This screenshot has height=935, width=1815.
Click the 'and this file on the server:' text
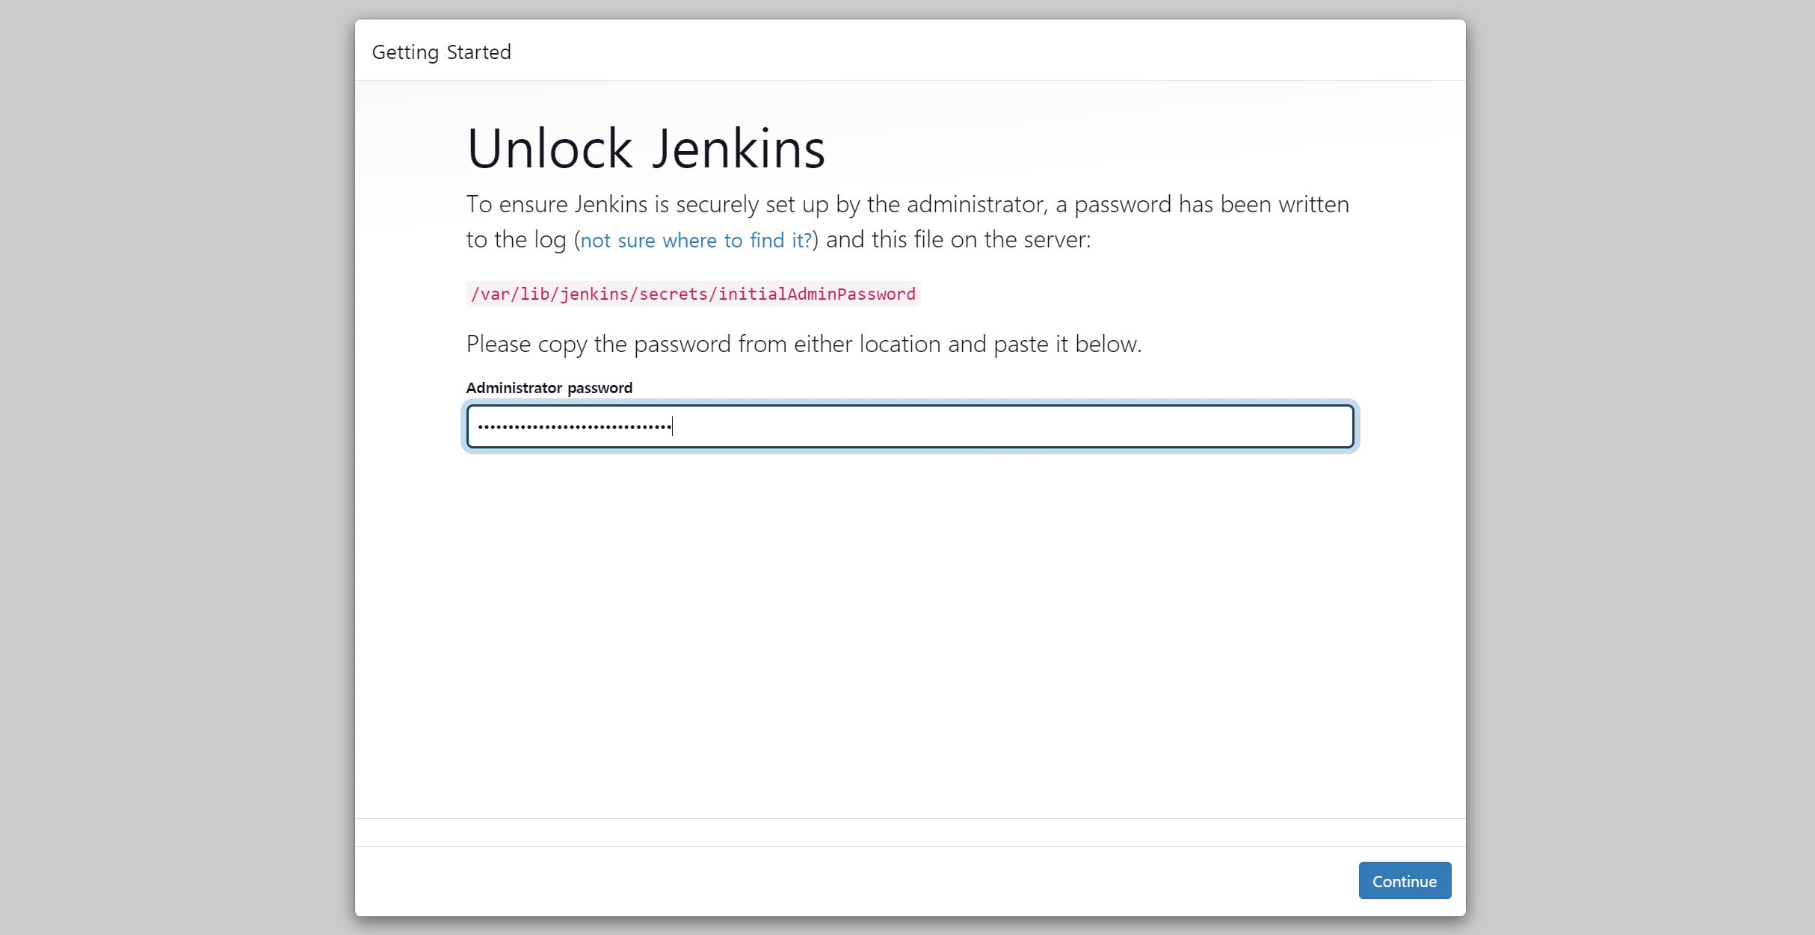tap(958, 240)
